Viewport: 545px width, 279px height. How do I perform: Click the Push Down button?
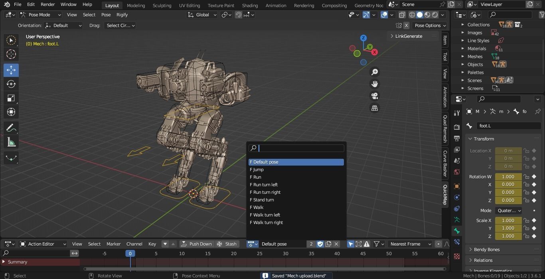(197, 244)
